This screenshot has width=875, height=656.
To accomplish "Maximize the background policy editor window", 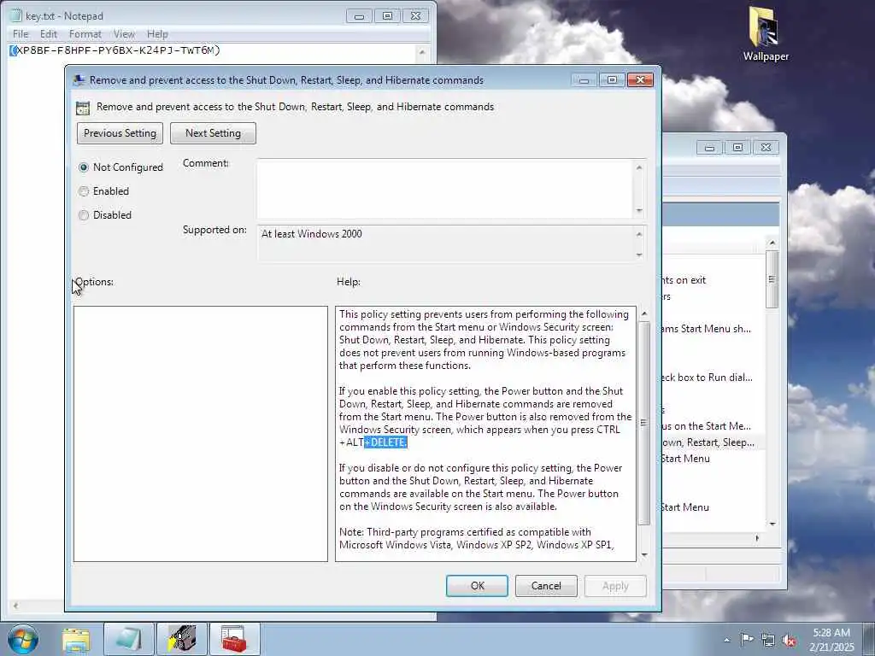I will coord(737,147).
